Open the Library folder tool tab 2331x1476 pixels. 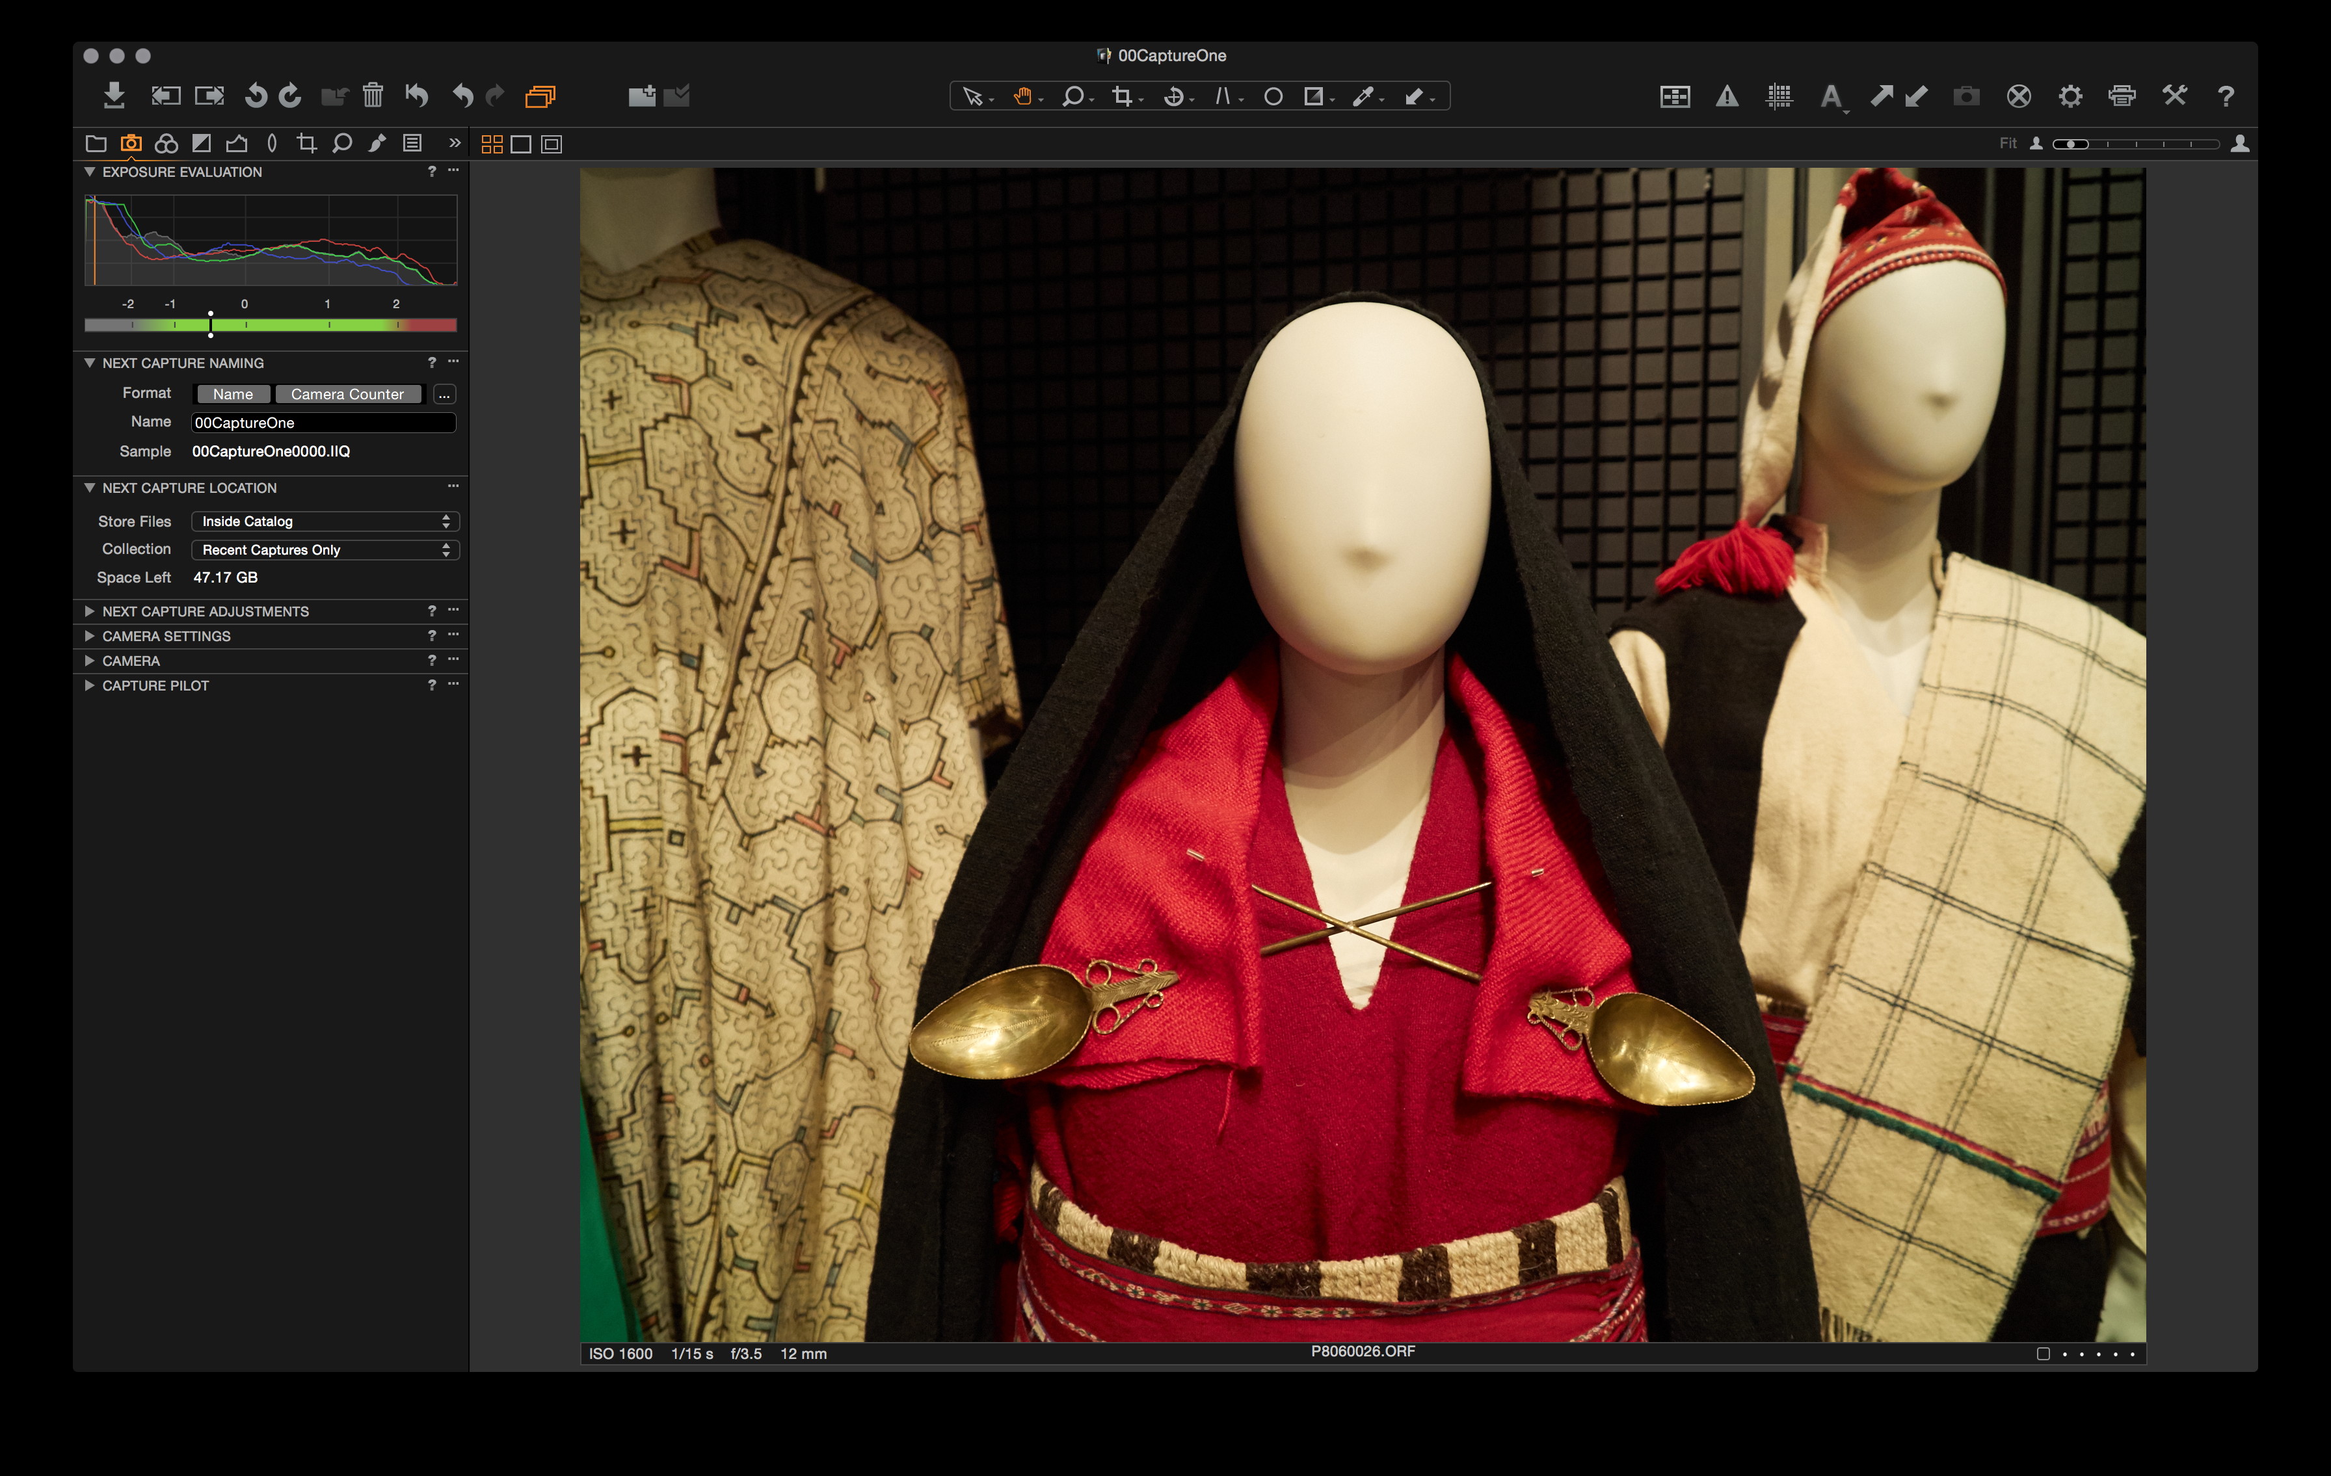coord(96,143)
